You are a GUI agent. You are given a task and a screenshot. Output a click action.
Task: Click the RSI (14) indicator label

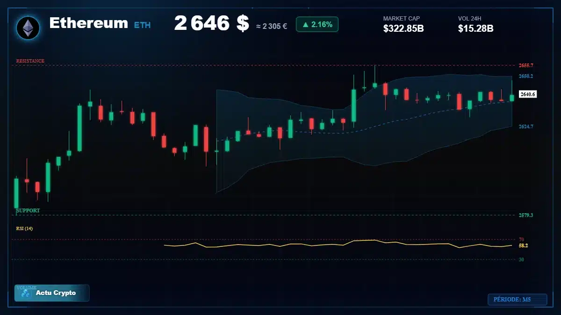point(24,228)
